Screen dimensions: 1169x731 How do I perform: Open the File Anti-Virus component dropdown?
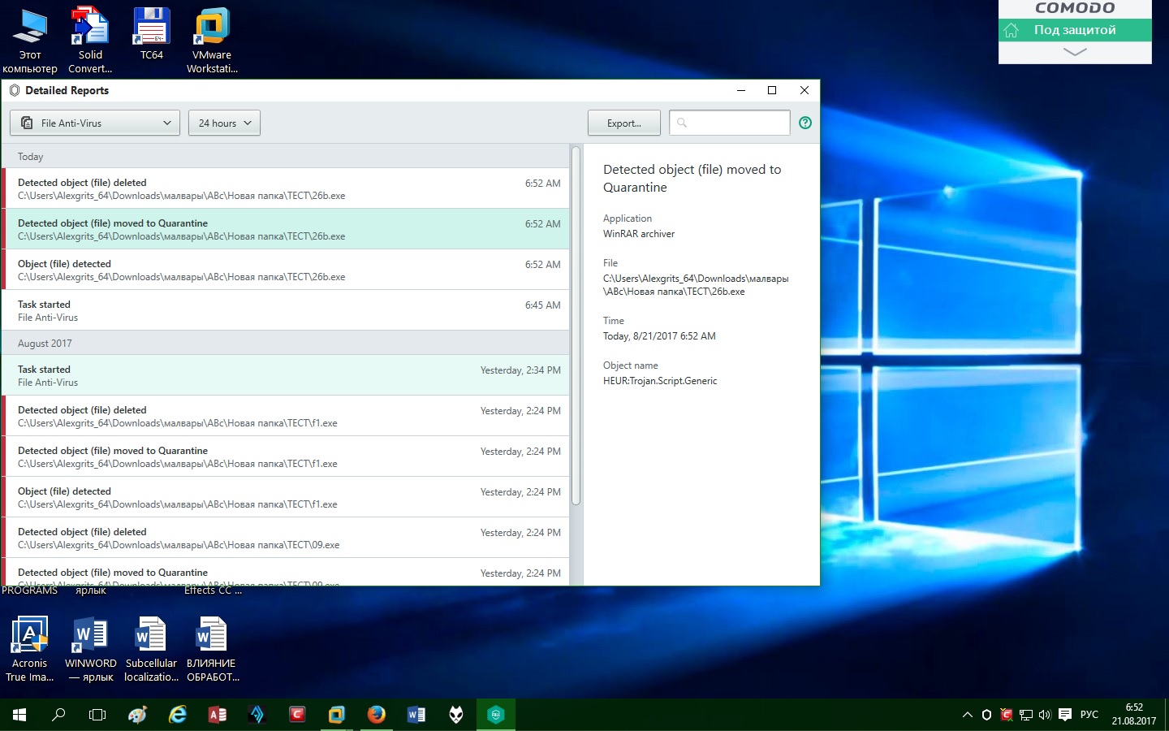(x=95, y=123)
